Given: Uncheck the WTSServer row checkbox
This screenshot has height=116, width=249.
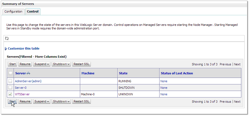Looking at the screenshot, I should point(10,94).
